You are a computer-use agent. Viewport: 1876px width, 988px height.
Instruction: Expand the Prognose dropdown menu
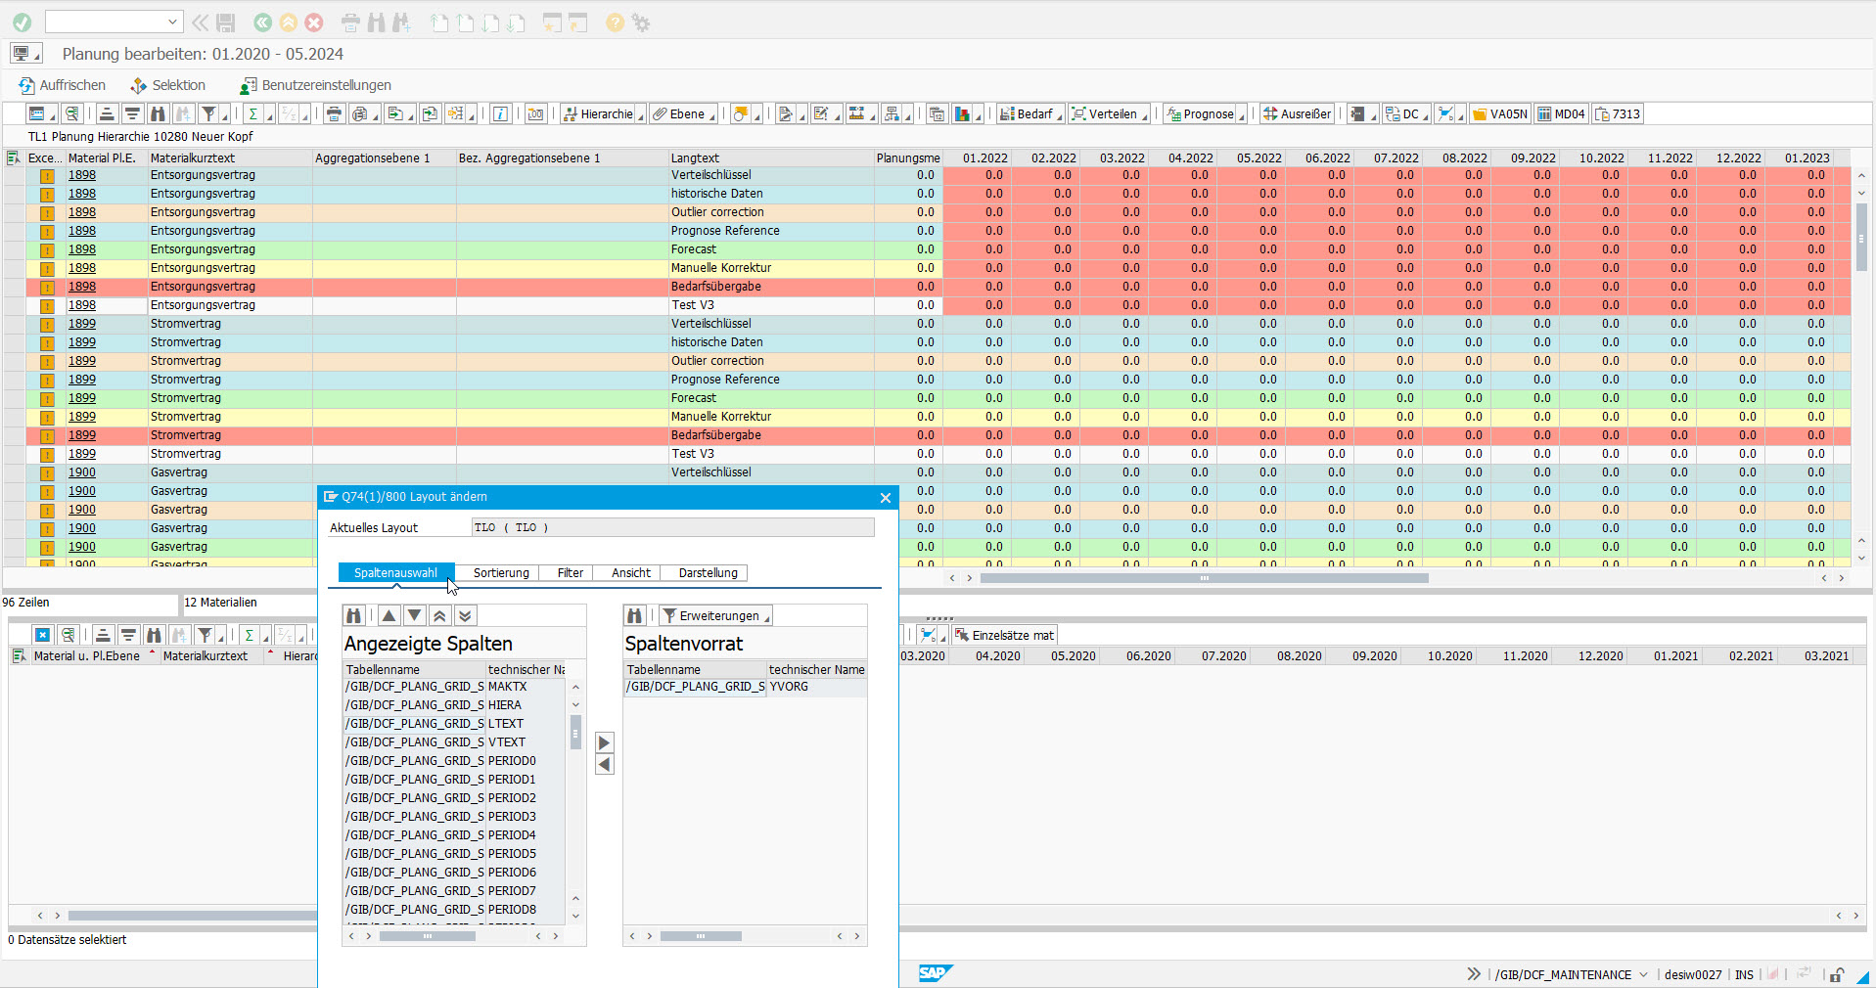click(x=1242, y=115)
